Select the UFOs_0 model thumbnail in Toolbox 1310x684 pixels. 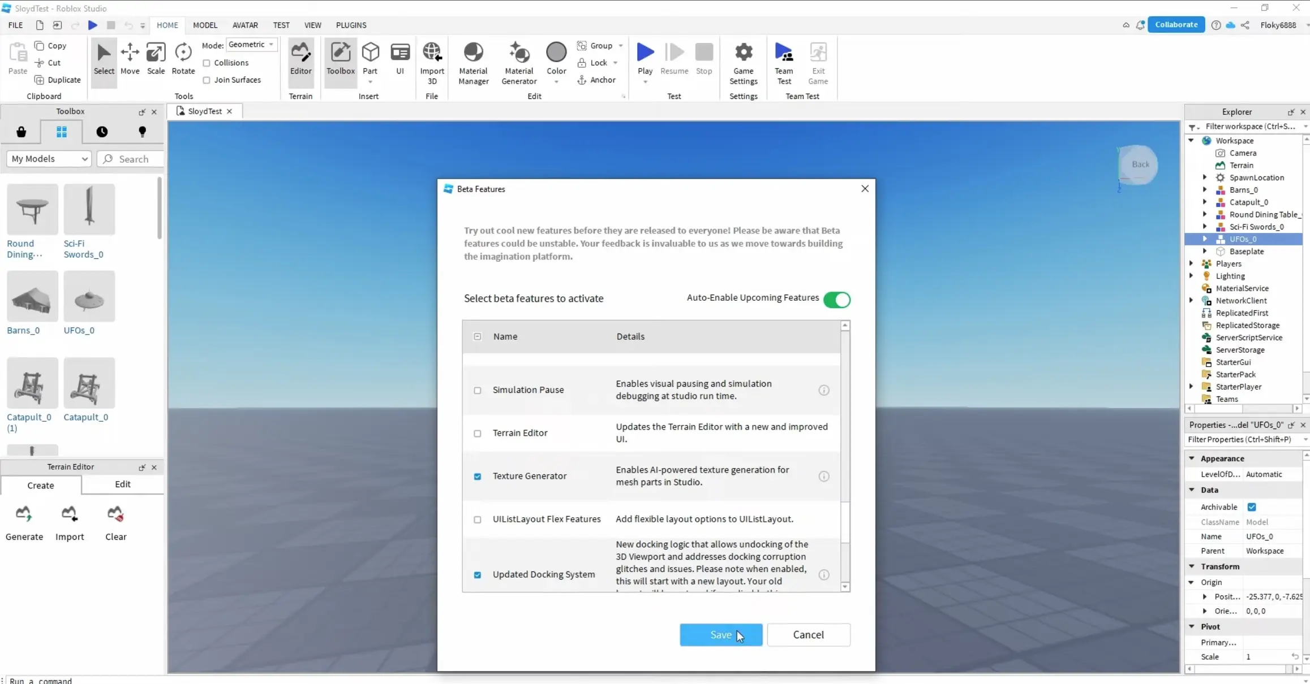pyautogui.click(x=89, y=296)
